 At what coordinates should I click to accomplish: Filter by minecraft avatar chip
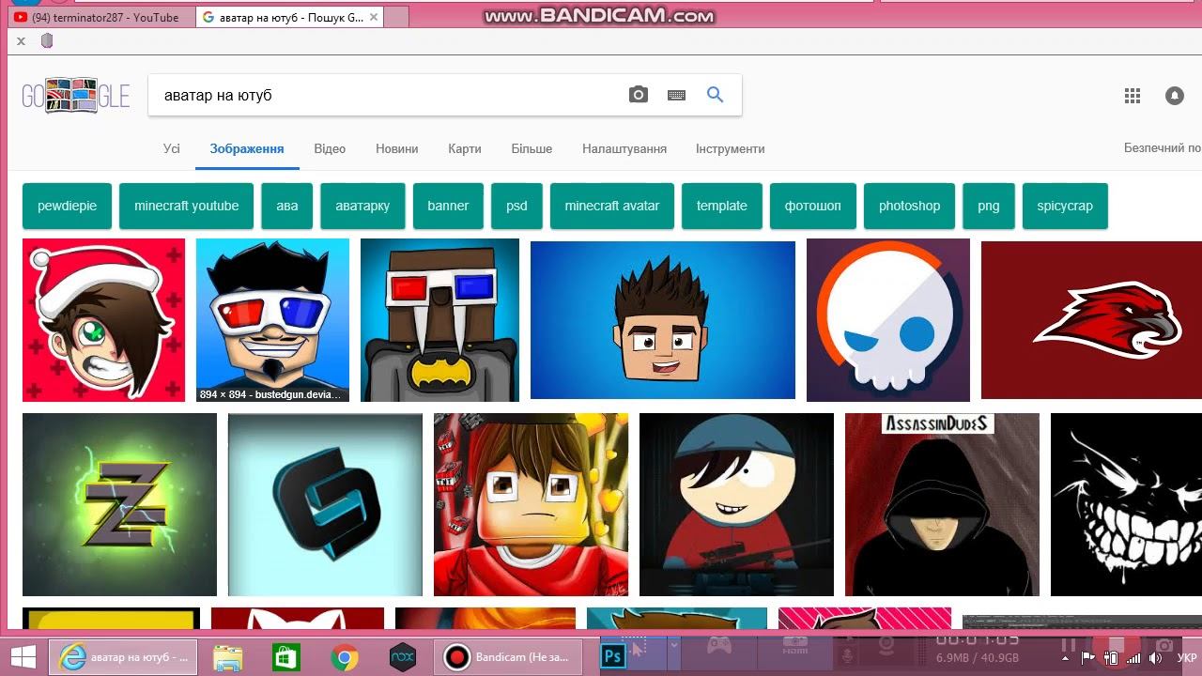click(x=612, y=206)
